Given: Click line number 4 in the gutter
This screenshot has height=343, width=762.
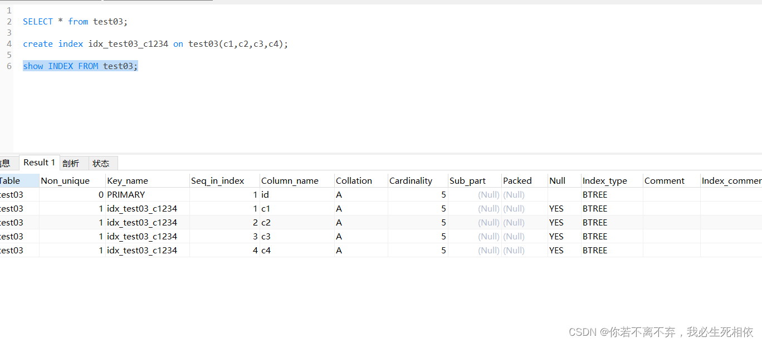Looking at the screenshot, I should (9, 44).
